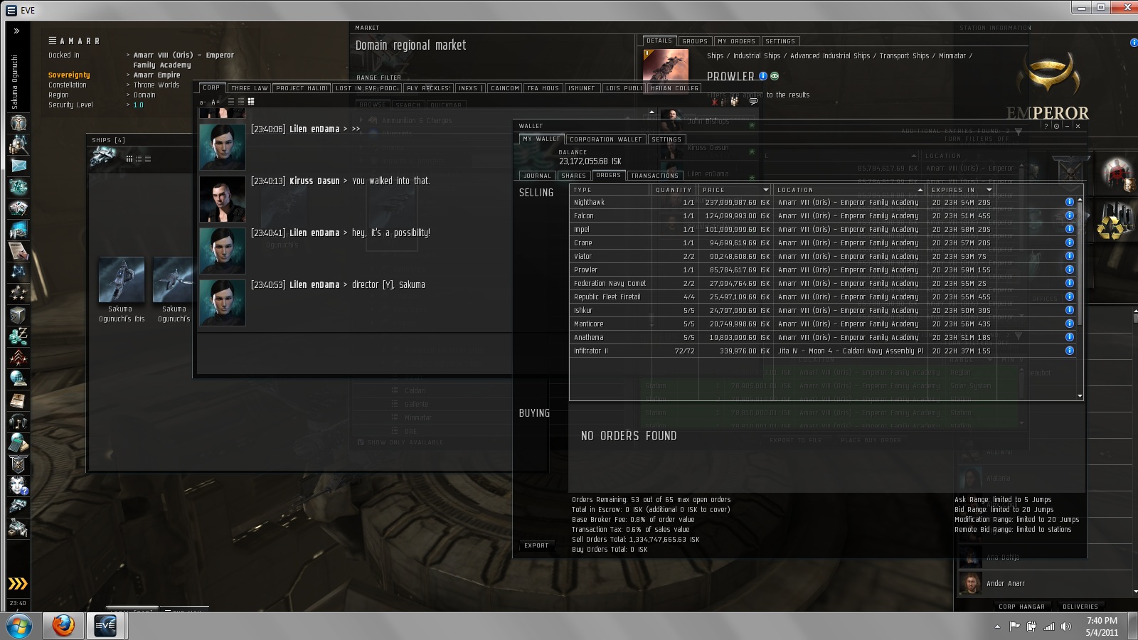The width and height of the screenshot is (1138, 640).
Task: Click the Type column header in orders
Action: pos(610,190)
